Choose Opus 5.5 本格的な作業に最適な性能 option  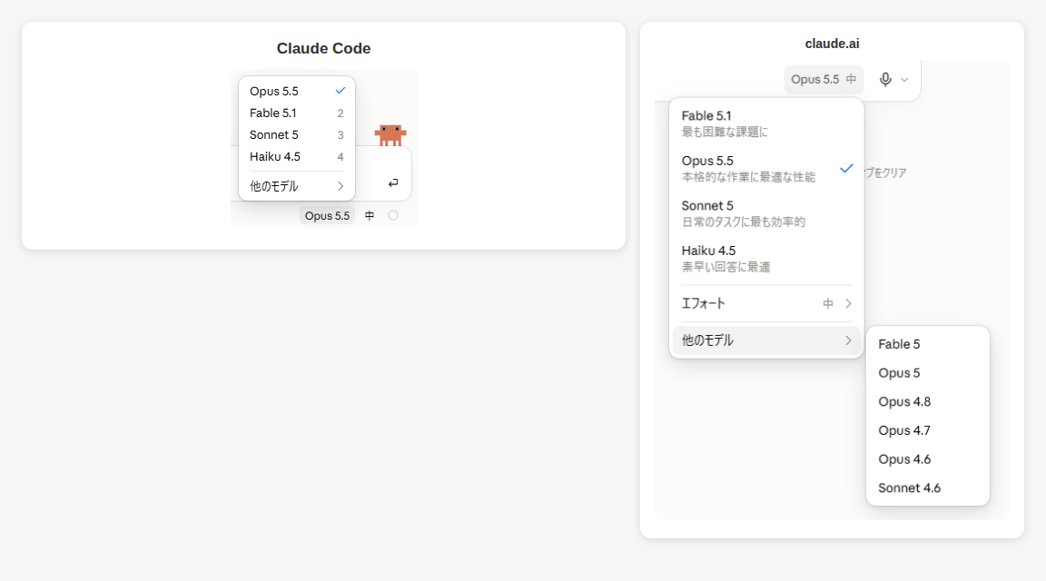(766, 168)
